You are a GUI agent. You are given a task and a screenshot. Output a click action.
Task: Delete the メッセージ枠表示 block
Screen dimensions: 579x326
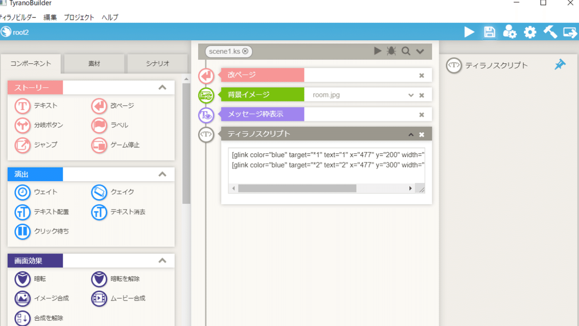pyautogui.click(x=421, y=115)
